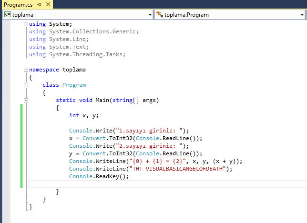This screenshot has height=223, width=307.
Task: Open the toplama.Program class dropdown
Action: (x=302, y=15)
